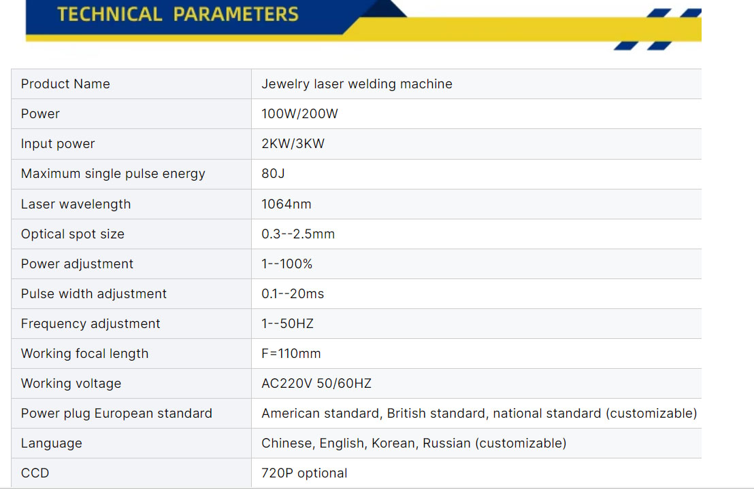Select 'Maximum single pulse energy' label
Image resolution: width=754 pixels, height=489 pixels.
click(x=113, y=174)
